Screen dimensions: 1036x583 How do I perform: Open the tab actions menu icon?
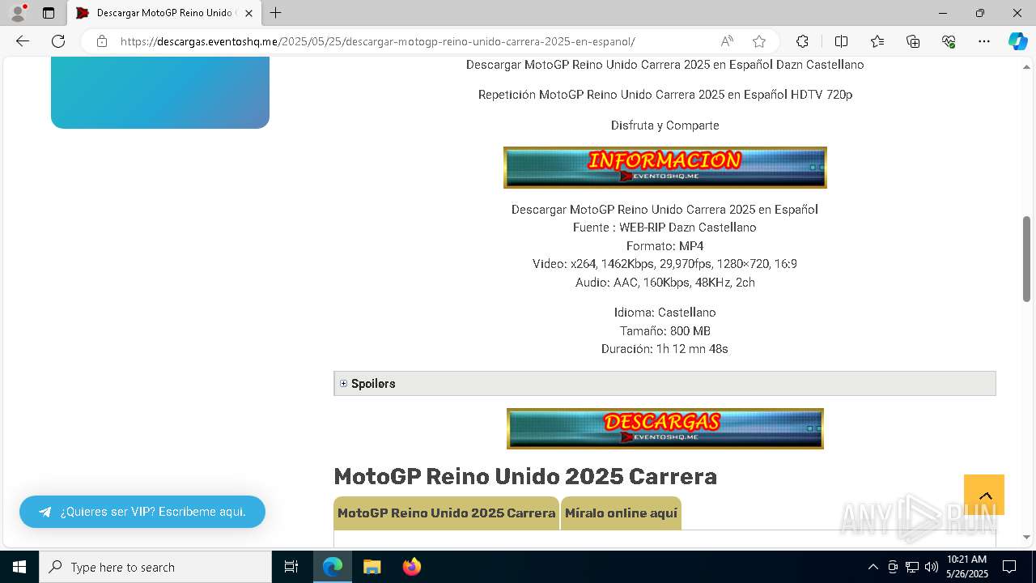coord(49,13)
